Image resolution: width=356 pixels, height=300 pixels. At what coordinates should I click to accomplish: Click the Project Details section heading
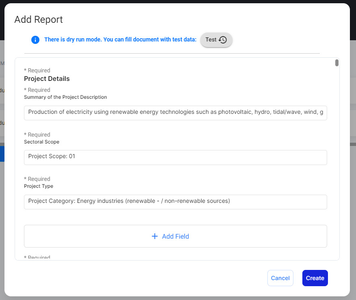(47, 79)
